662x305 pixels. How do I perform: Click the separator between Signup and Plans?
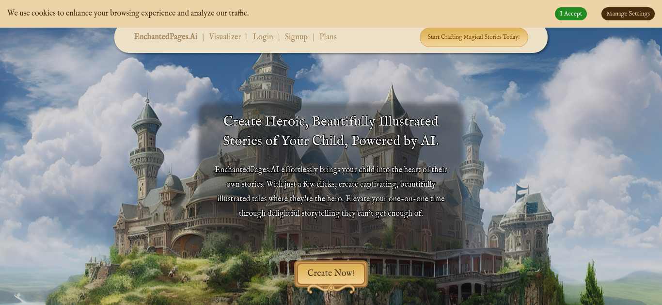pos(314,37)
